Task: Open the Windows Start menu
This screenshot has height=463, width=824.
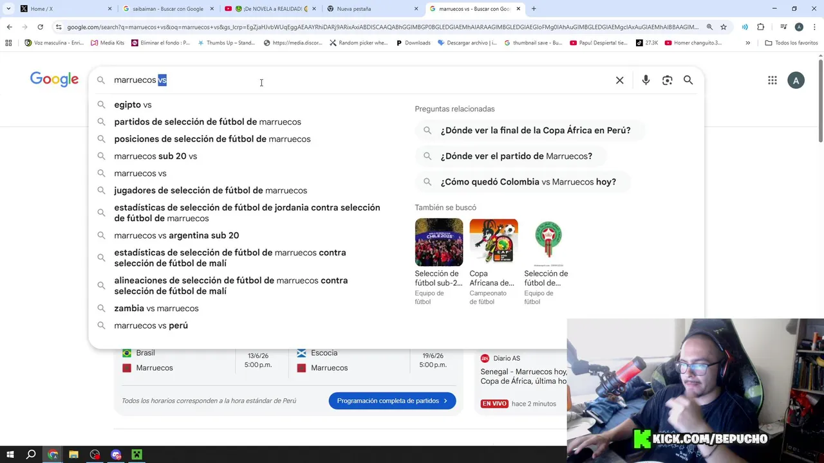Action: pyautogui.click(x=10, y=455)
